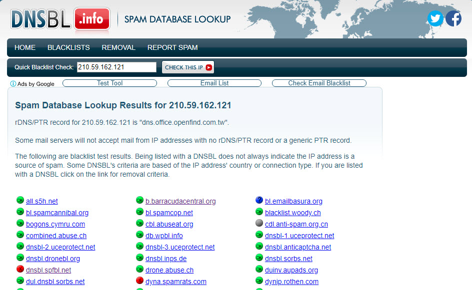
Task: Click blue question icon beside bl.emailbasura.org
Action: coord(259,201)
